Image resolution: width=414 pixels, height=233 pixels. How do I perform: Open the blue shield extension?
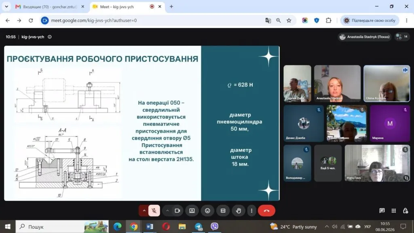[317, 20]
